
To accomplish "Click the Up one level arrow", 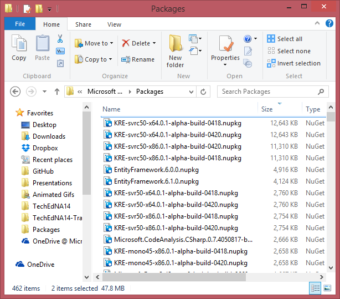I will pyautogui.click(x=57, y=92).
